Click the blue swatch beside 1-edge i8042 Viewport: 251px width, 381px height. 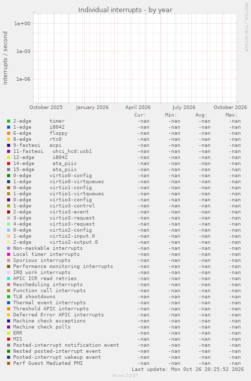coord(9,127)
